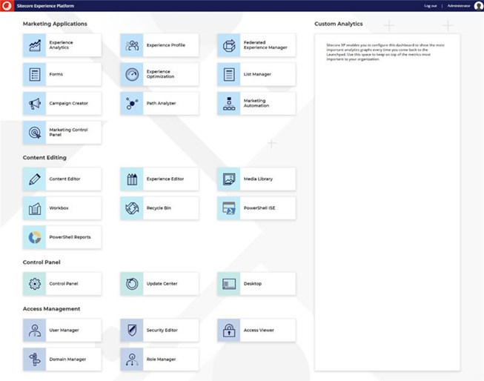Click the Administrator user name
484x381 pixels.
coord(459,6)
